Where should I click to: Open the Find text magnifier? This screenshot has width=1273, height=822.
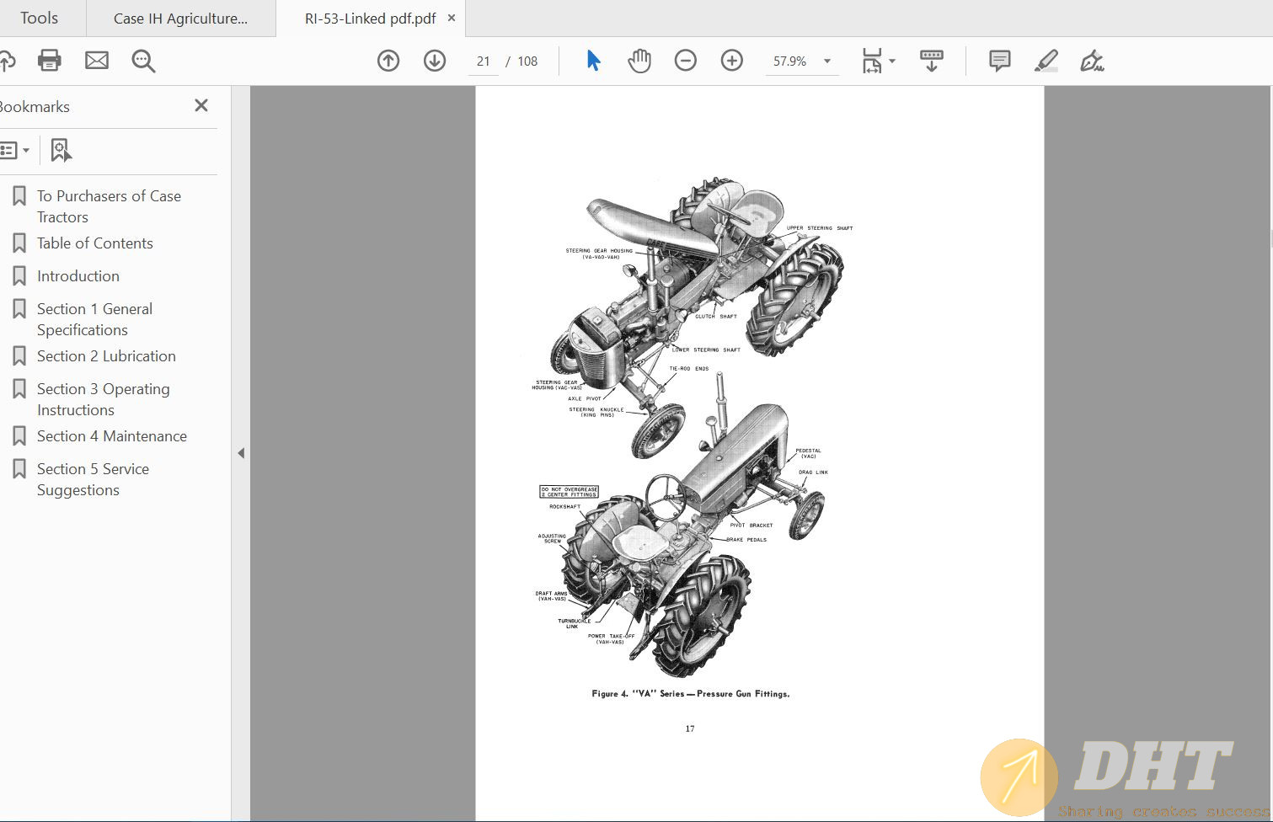click(x=143, y=61)
